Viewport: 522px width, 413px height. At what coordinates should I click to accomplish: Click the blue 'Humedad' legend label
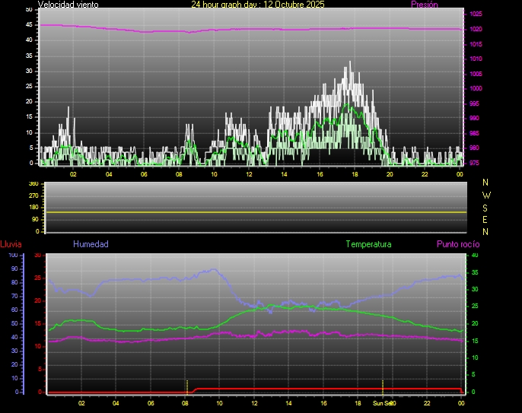91,244
